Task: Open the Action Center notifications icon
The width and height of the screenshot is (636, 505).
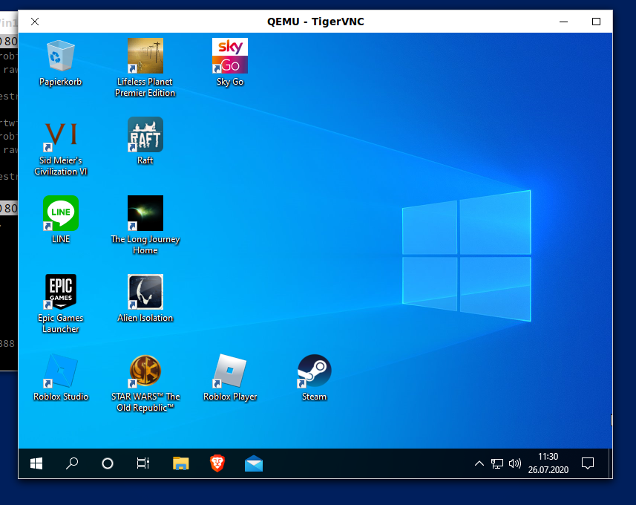Action: coord(588,463)
